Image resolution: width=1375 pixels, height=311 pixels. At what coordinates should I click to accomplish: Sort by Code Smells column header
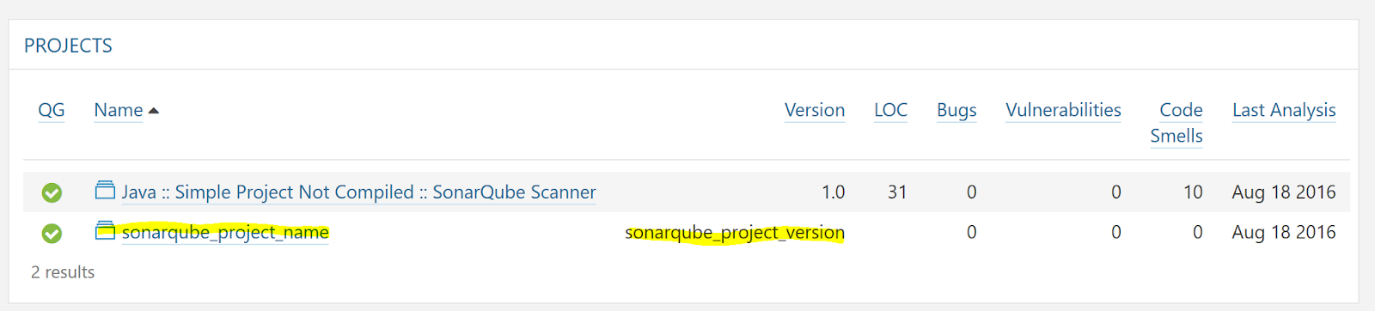pos(1176,123)
